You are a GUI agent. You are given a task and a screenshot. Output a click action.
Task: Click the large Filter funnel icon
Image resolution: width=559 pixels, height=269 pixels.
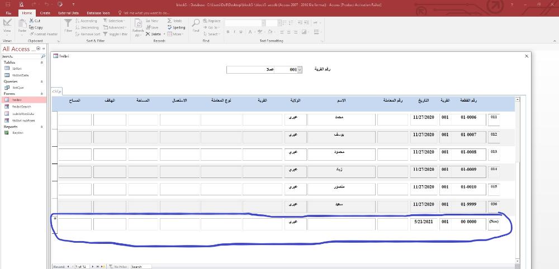click(68, 23)
